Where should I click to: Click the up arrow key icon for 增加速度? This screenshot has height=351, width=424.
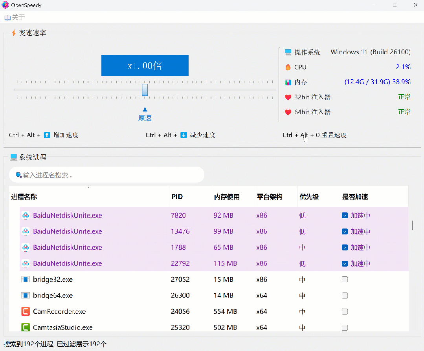tap(47, 135)
